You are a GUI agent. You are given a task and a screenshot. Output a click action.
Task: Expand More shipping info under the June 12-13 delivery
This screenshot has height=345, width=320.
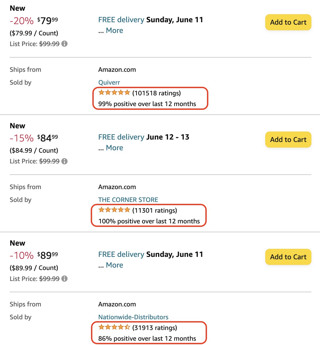pos(114,148)
